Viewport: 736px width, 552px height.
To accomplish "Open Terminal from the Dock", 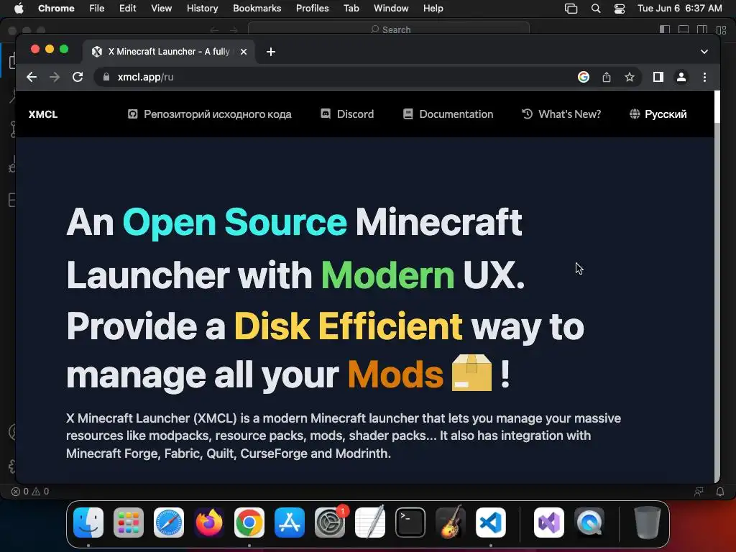I will pos(410,523).
